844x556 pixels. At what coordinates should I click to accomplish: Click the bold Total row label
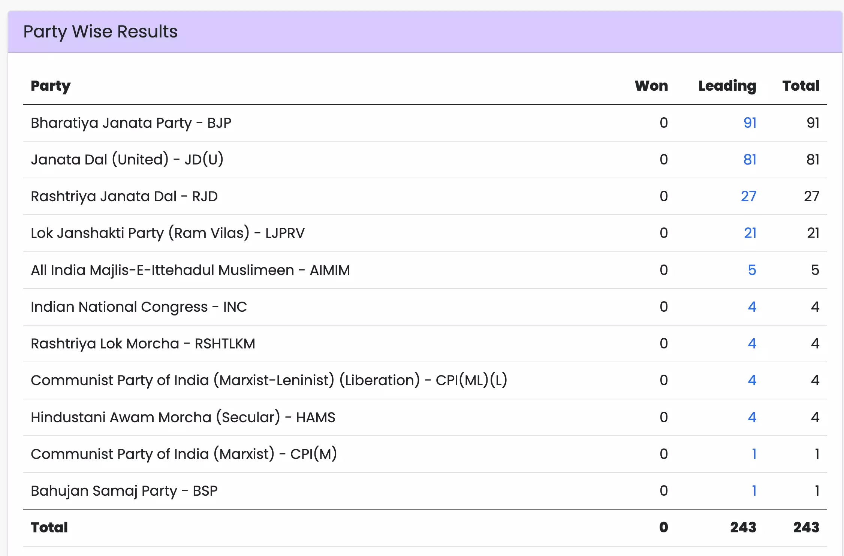[x=49, y=528]
